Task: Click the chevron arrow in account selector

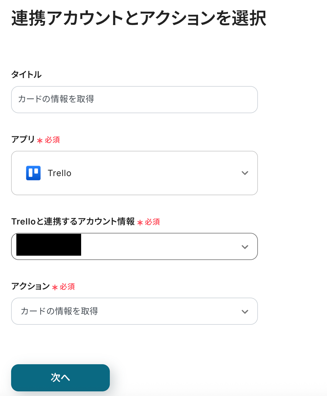Action: click(245, 247)
